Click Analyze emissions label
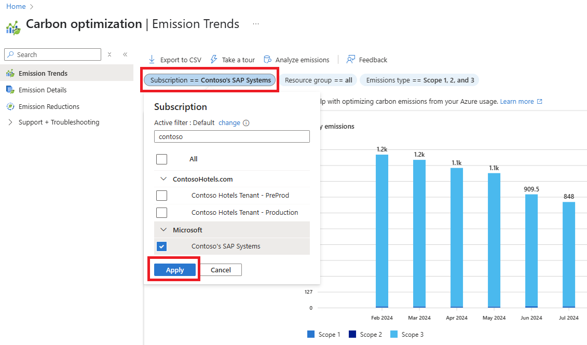Image resolution: width=587 pixels, height=345 pixels. point(303,60)
